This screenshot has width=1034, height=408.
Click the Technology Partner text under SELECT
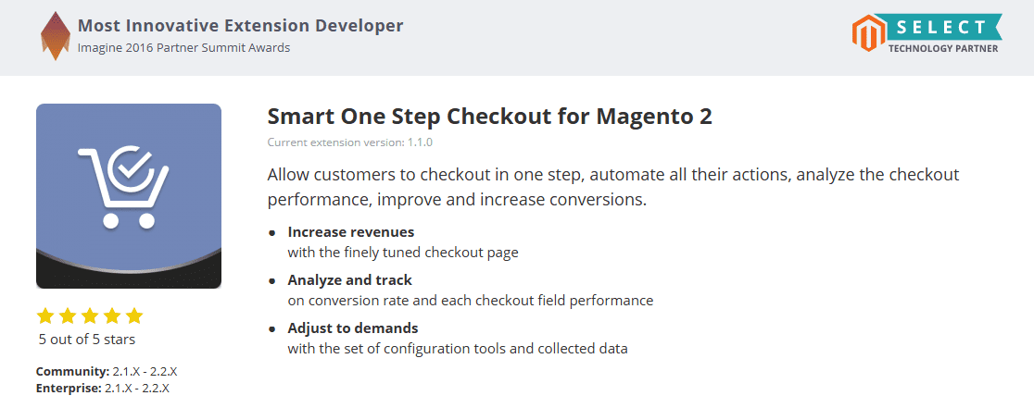[x=942, y=48]
